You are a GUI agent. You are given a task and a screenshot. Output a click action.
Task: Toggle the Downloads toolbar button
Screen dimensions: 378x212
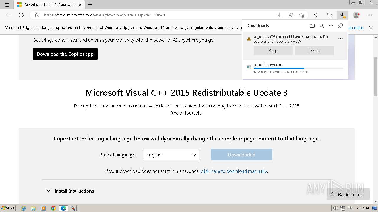343,15
